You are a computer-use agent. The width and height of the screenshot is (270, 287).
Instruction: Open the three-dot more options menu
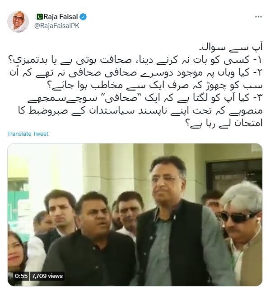pos(258,17)
